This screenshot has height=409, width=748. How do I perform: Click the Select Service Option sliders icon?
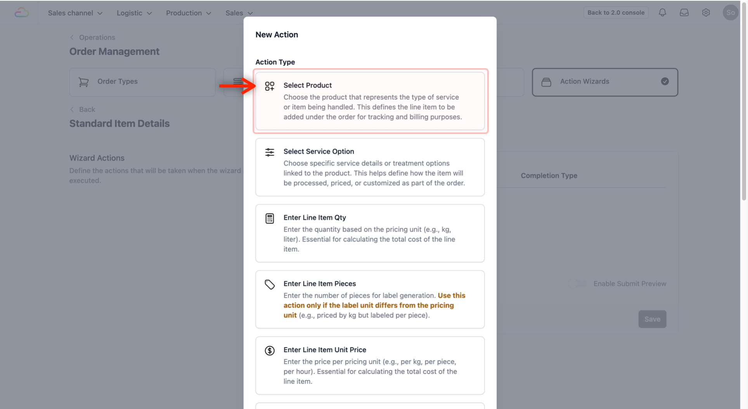click(x=270, y=152)
